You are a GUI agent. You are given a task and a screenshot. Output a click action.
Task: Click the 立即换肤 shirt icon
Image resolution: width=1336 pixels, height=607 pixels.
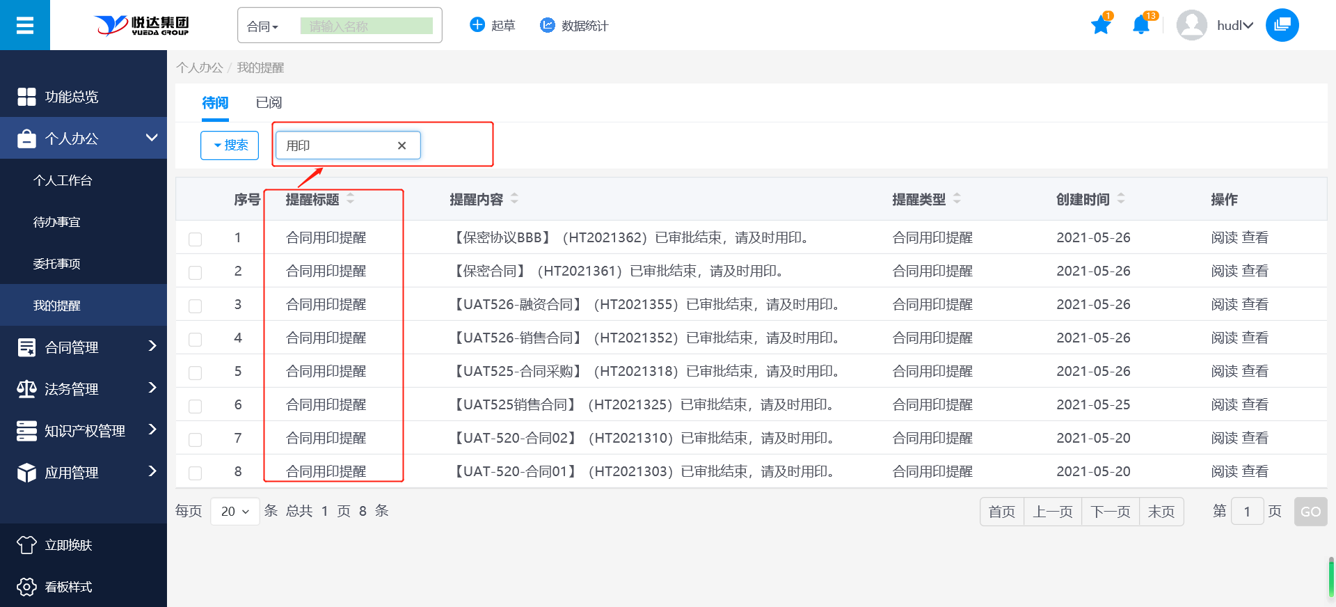[26, 545]
